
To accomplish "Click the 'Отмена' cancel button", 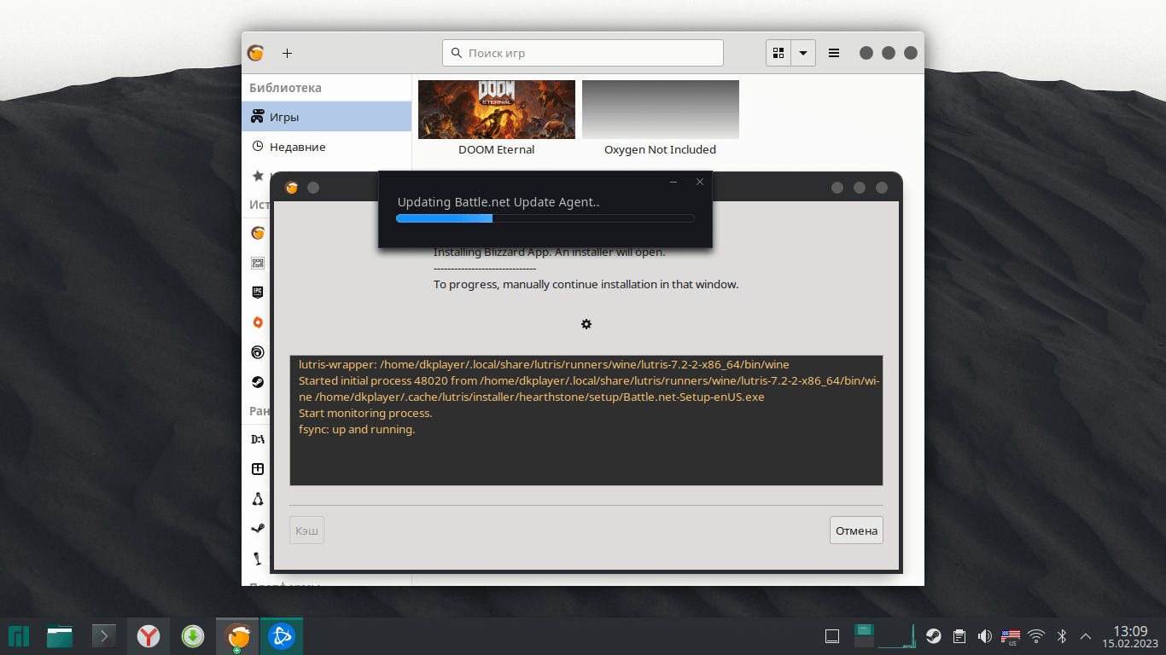I will pyautogui.click(x=856, y=530).
